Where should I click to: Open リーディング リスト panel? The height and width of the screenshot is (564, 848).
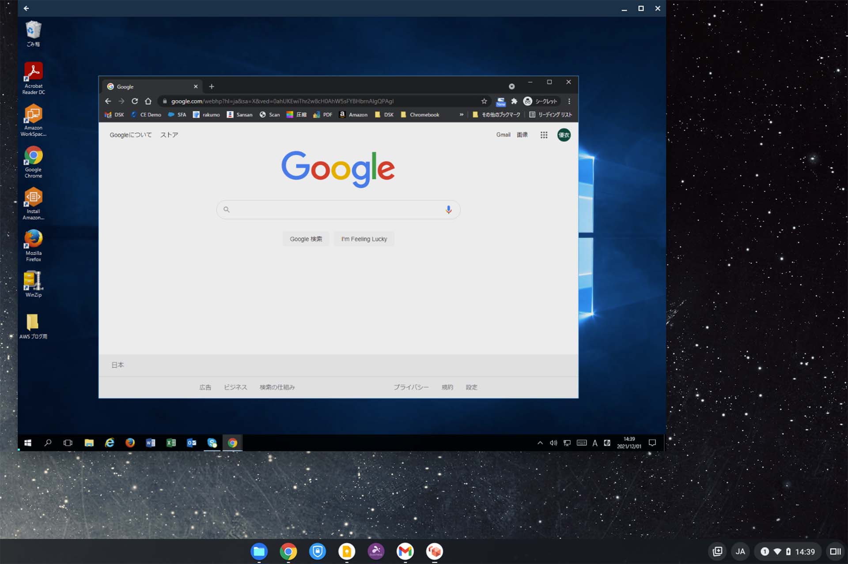pos(550,115)
